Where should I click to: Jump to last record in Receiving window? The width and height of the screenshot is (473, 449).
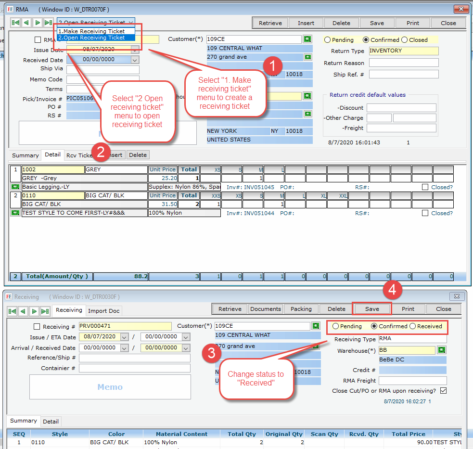pyautogui.click(x=46, y=310)
